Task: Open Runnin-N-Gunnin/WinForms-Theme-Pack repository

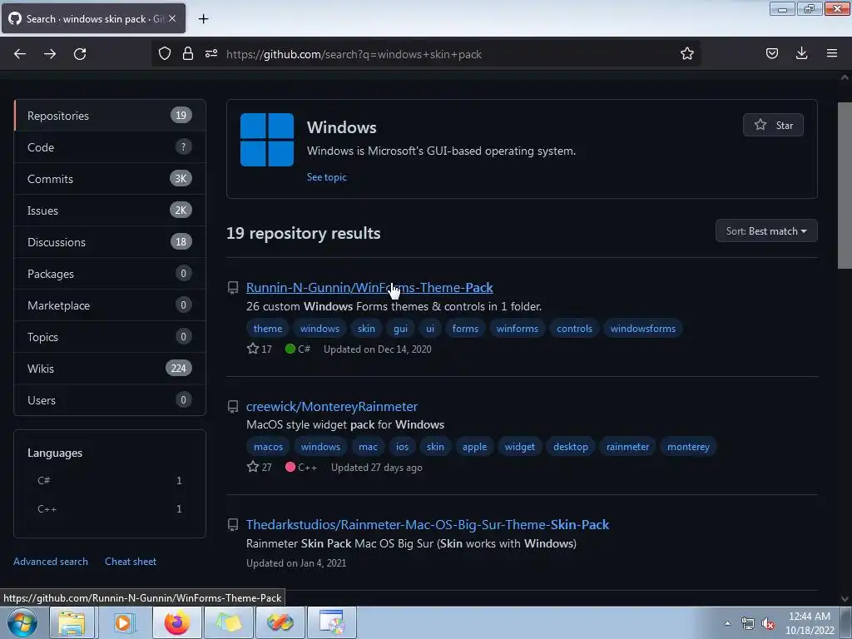Action: coord(369,287)
